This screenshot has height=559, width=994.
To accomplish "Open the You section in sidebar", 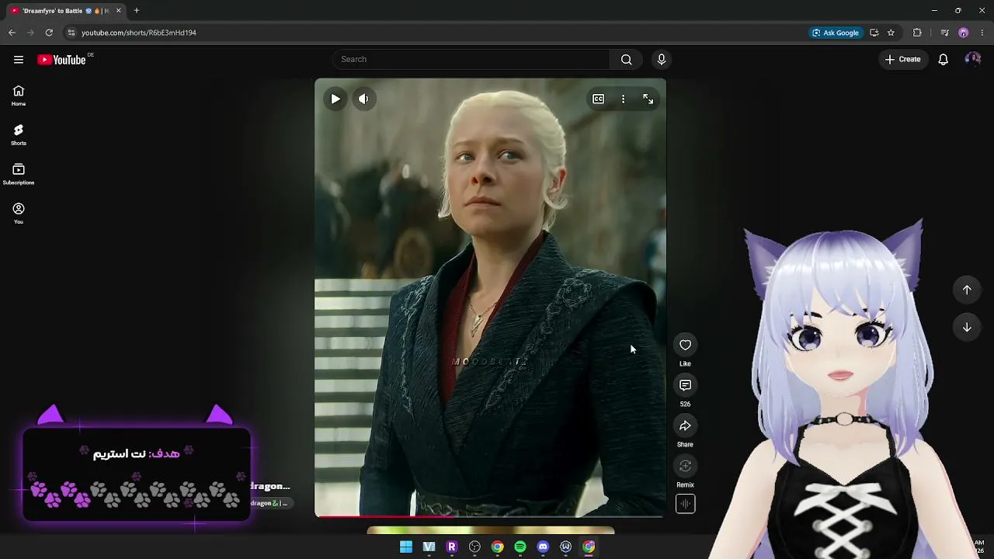I will pyautogui.click(x=19, y=214).
